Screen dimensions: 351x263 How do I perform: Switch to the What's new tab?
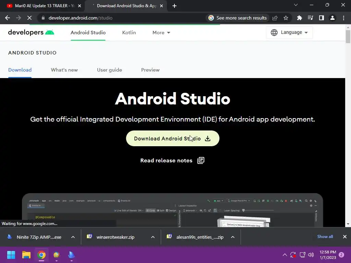point(64,70)
